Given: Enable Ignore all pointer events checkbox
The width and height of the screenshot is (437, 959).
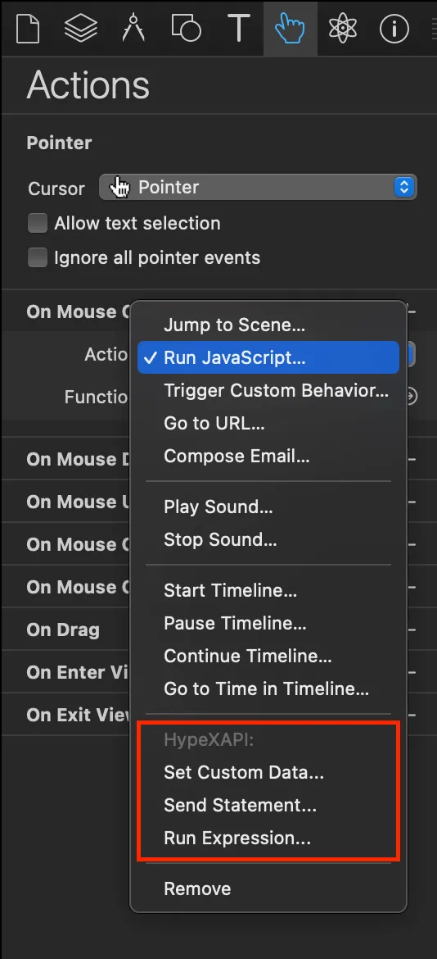Looking at the screenshot, I should pyautogui.click(x=38, y=257).
